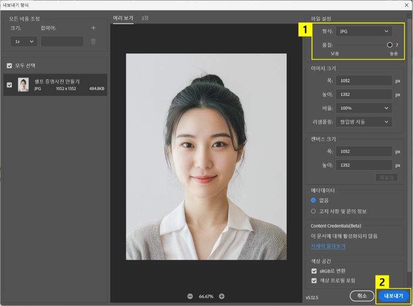The image size is (413, 306).
Task: Select 고지 사항 및 문의 정보 option
Action: coord(314,211)
